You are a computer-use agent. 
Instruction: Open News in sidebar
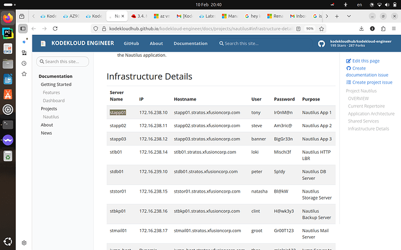[46, 133]
